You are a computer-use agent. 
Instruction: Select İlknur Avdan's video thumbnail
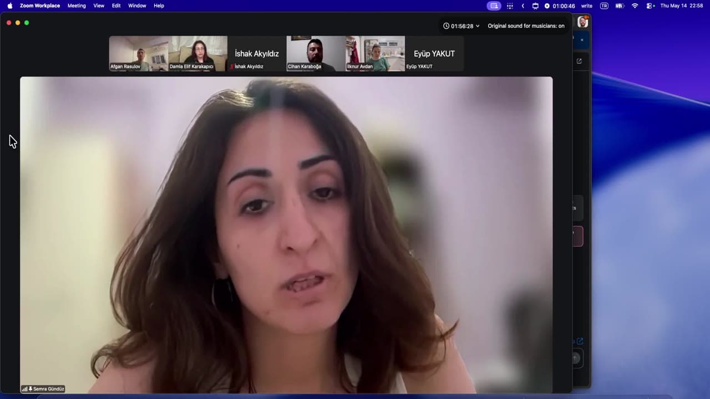click(376, 54)
